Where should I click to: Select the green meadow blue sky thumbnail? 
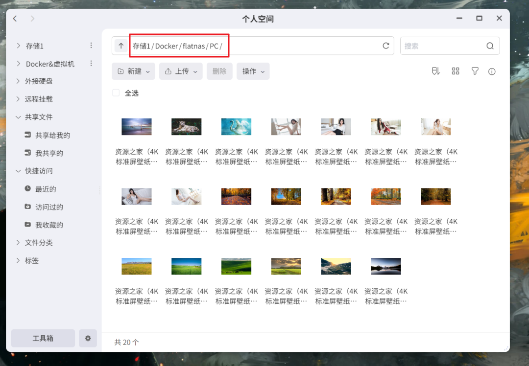point(186,266)
